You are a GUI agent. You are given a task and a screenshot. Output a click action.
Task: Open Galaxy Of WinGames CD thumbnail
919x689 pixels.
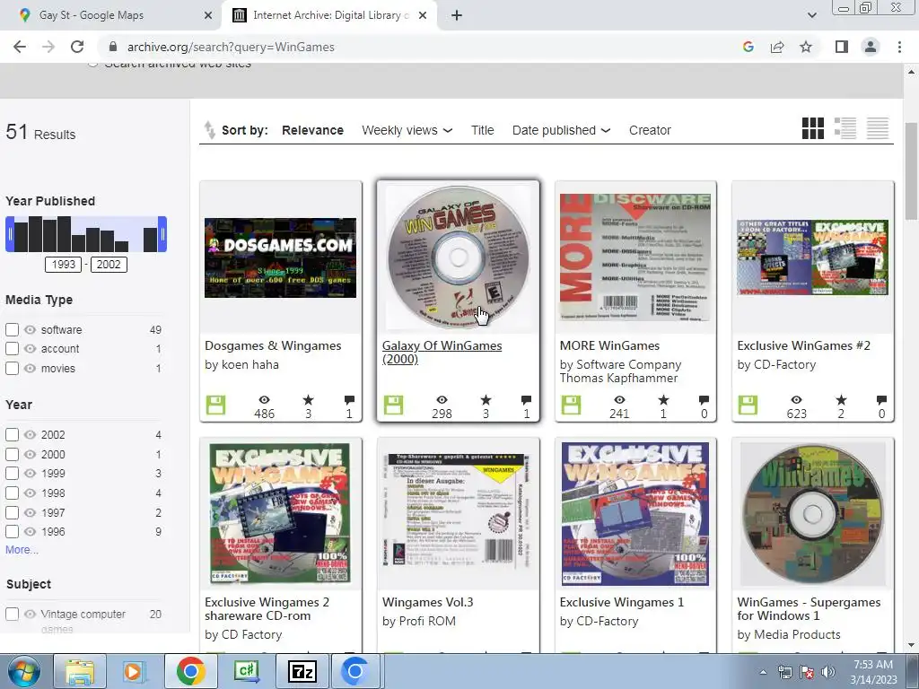coord(458,257)
